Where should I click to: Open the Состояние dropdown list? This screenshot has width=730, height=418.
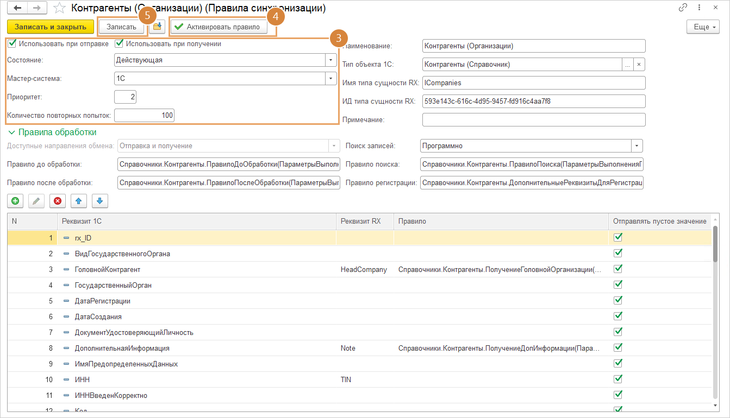(330, 60)
